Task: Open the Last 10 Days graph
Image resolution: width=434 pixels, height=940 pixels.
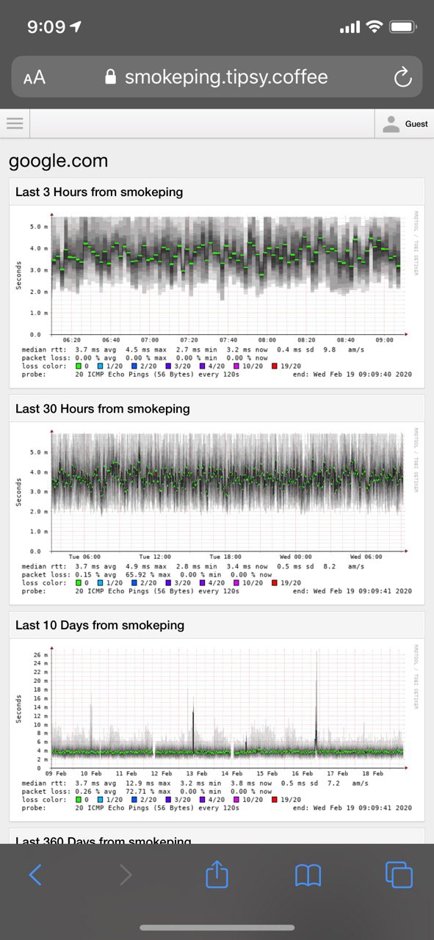Action: tap(217, 729)
